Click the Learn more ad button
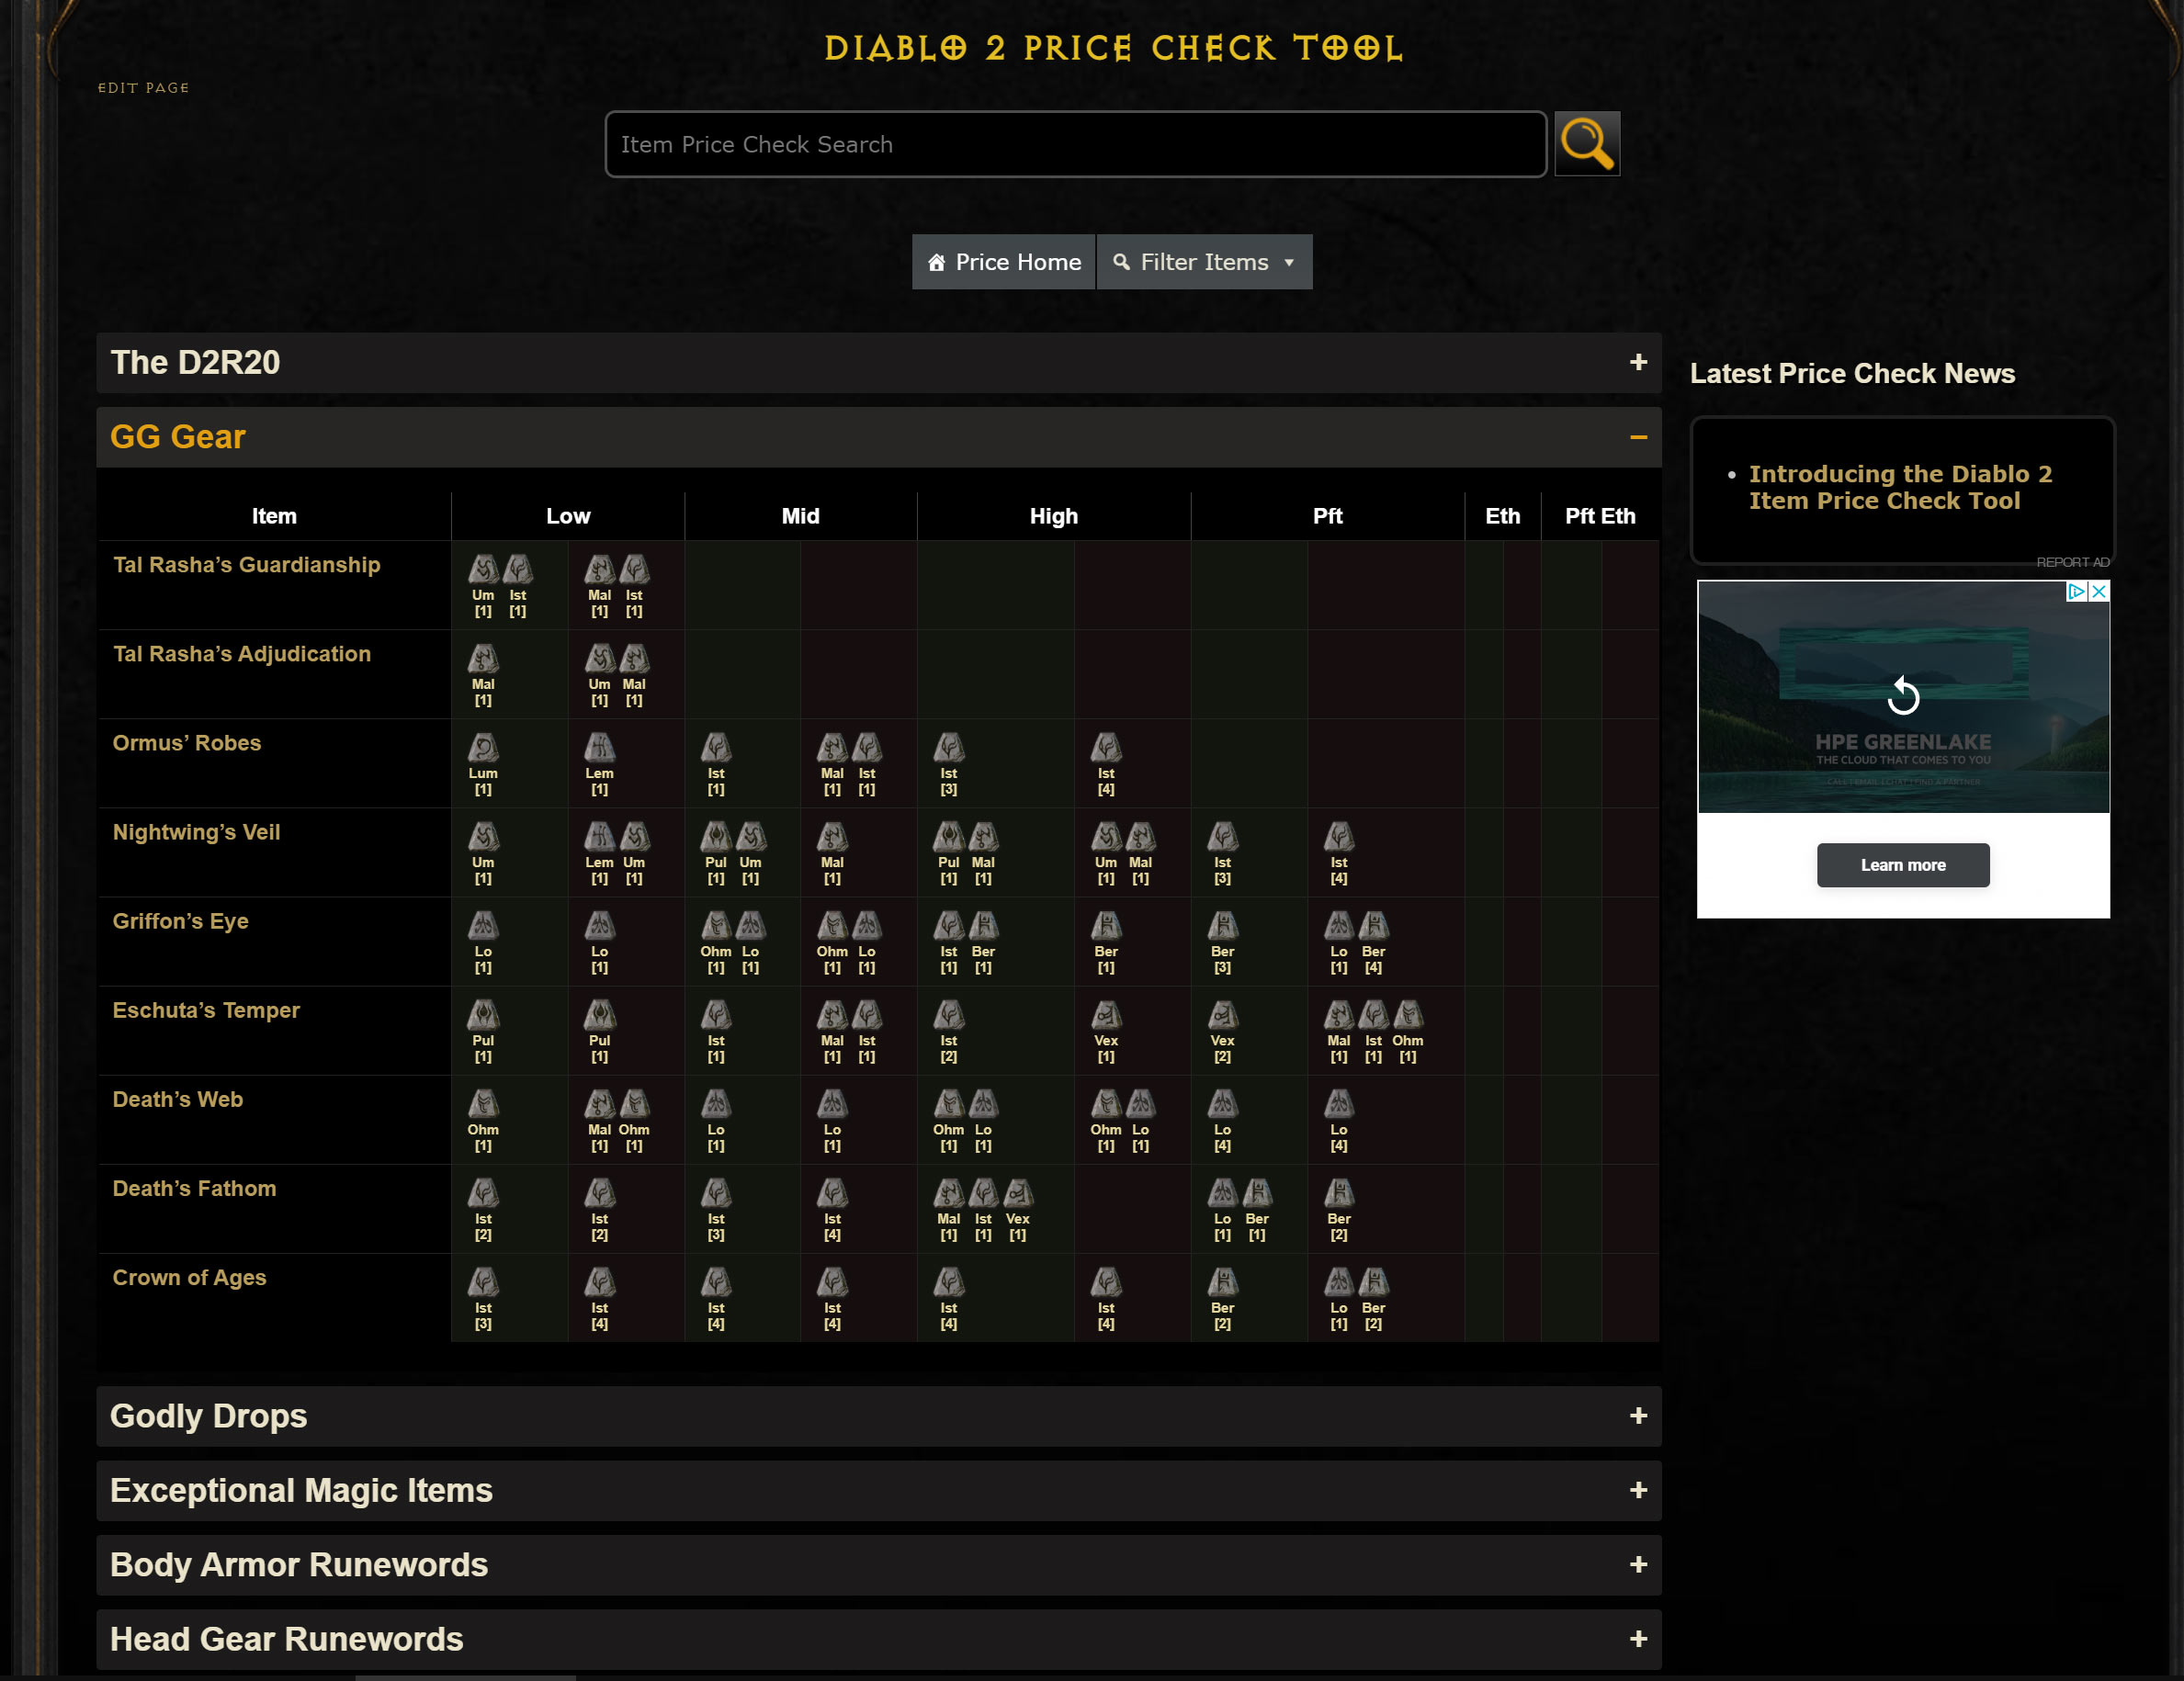Screen dimensions: 2184x1681 pos(1902,865)
